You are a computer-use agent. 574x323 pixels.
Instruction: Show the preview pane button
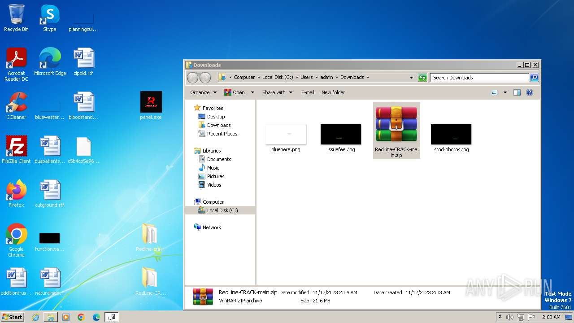[x=517, y=92]
